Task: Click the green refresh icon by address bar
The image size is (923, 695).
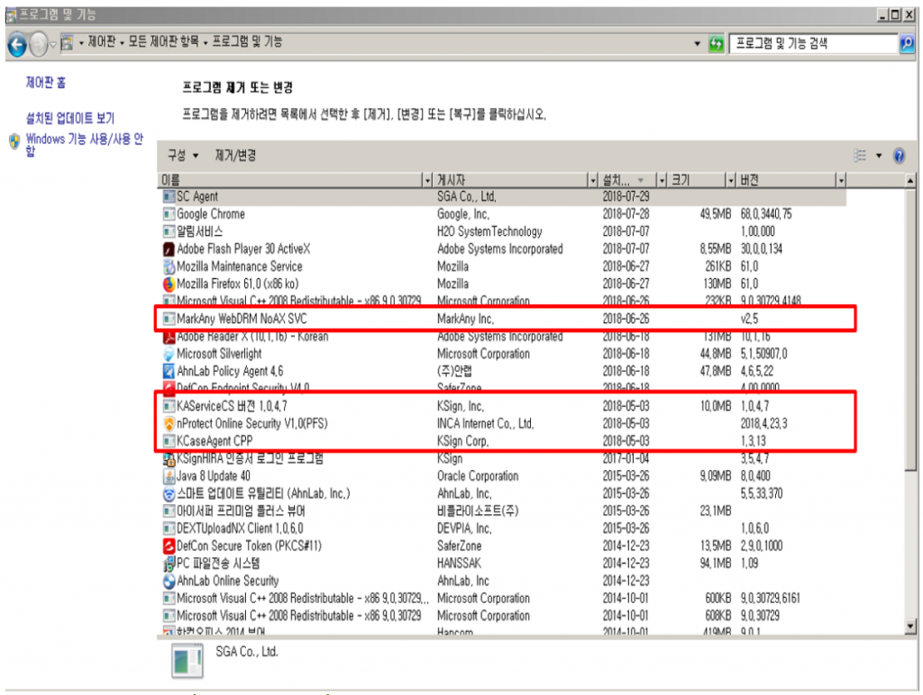Action: pos(716,43)
